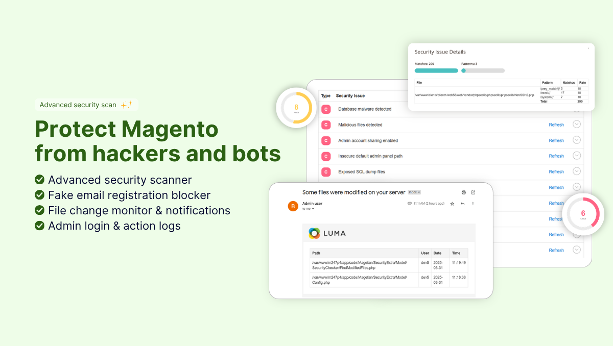Open the email in a new window icon
613x346 pixels.
473,192
